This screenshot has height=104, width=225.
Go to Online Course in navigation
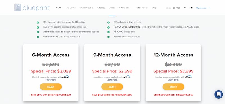coord(86,8)
